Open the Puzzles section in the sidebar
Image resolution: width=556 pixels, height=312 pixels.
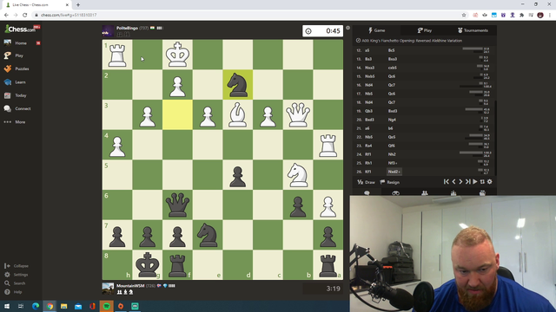pos(21,68)
